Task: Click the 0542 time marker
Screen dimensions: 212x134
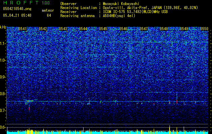Action: click(x=43, y=29)
